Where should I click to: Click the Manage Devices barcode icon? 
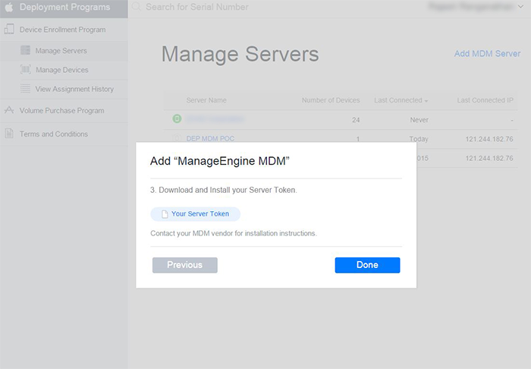click(x=25, y=69)
